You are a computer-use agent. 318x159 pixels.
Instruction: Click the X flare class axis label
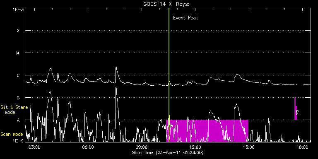[x=18, y=31]
